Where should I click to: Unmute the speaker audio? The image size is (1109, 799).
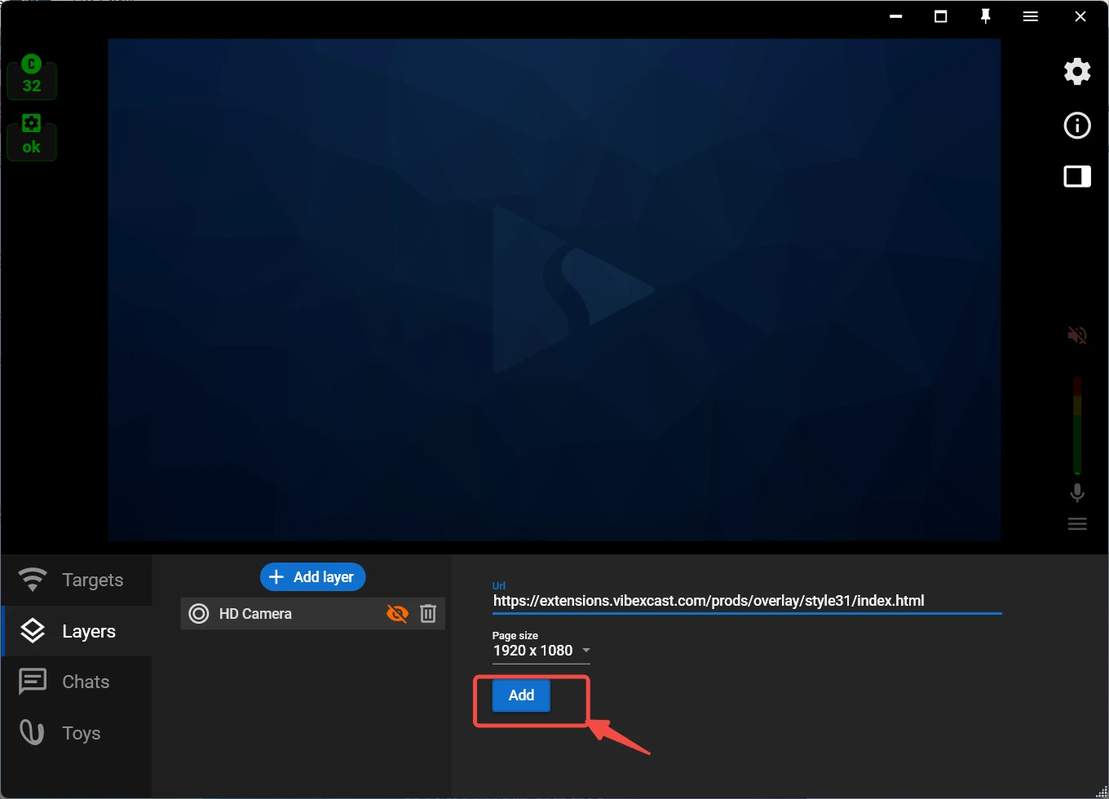[1077, 335]
